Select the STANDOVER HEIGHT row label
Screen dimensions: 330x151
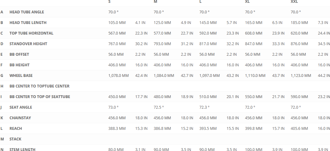pyautogui.click(x=28, y=44)
